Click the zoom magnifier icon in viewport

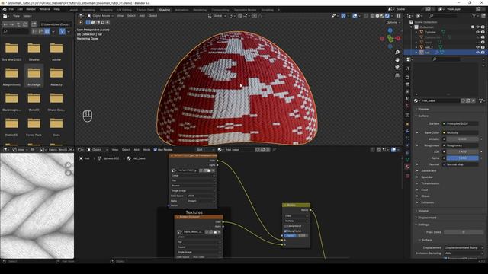click(x=397, y=53)
